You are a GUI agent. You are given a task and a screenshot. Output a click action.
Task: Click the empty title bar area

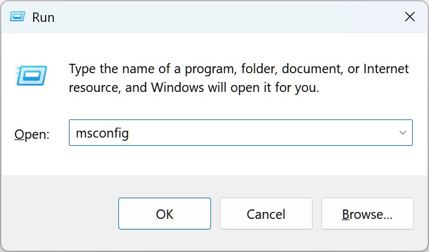coord(227,17)
